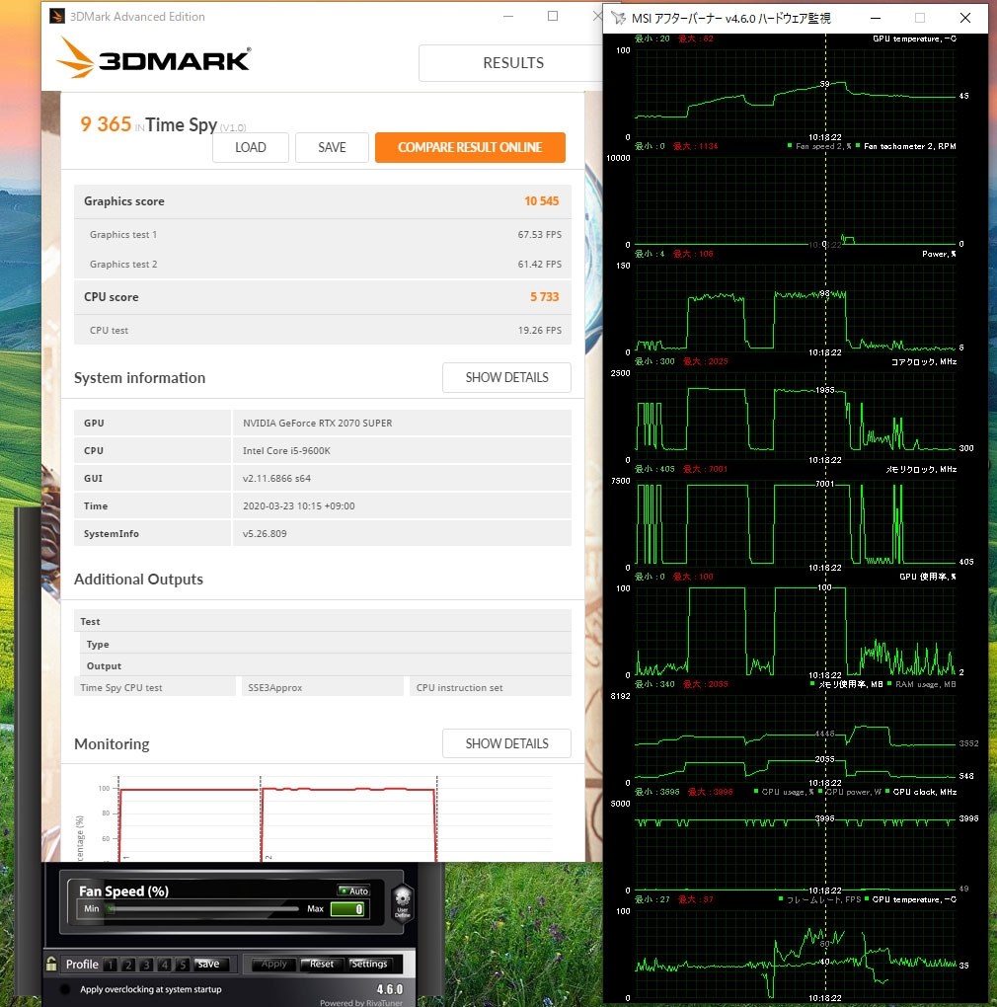
Task: Click the Power % graph
Action: pyautogui.click(x=796, y=308)
